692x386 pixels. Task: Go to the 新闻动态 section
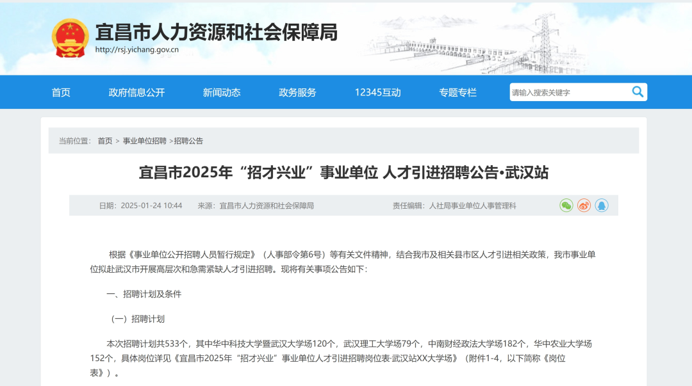coord(222,92)
